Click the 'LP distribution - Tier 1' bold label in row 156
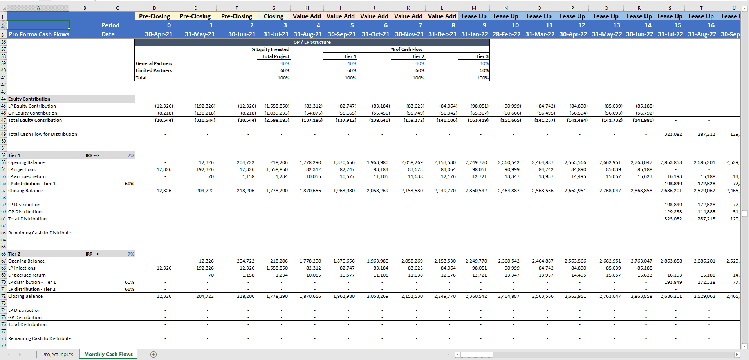Viewport: 749px width, 360px height. [32, 184]
